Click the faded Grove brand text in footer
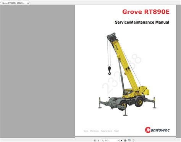 pyautogui.click(x=86, y=131)
